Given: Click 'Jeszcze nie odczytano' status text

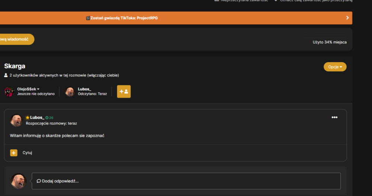Looking at the screenshot, I should click(x=36, y=94).
